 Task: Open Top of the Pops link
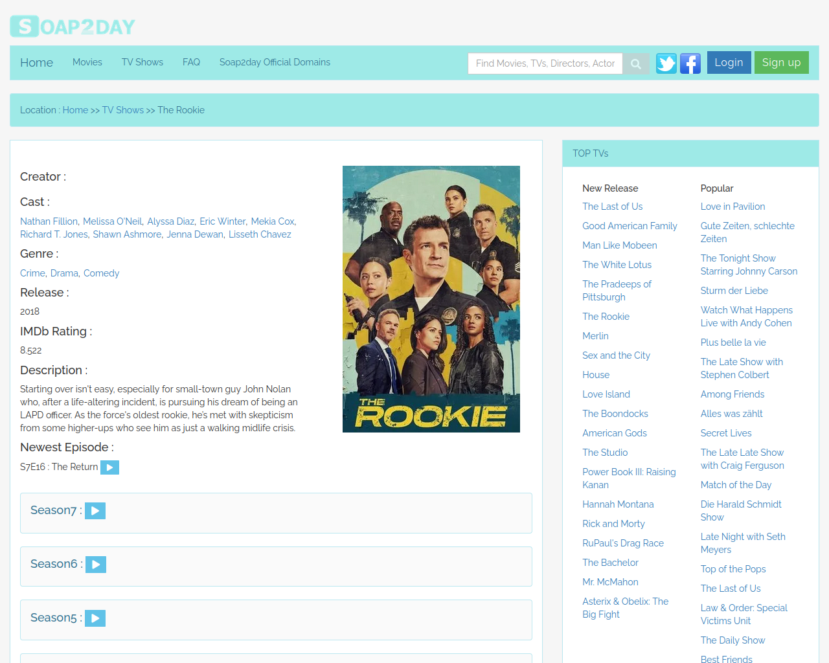tap(733, 569)
